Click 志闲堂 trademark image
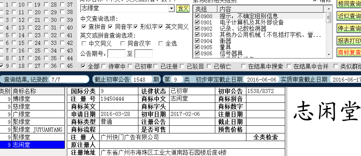361x156 pixels. (327, 111)
